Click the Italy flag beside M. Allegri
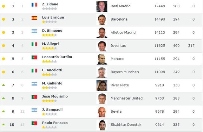203x132 pixels. point(34,44)
